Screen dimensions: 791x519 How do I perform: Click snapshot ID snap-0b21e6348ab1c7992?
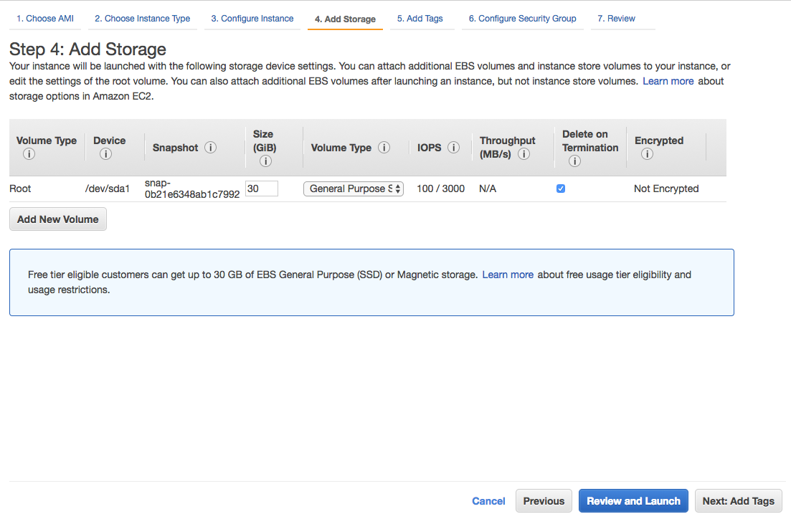(x=191, y=189)
